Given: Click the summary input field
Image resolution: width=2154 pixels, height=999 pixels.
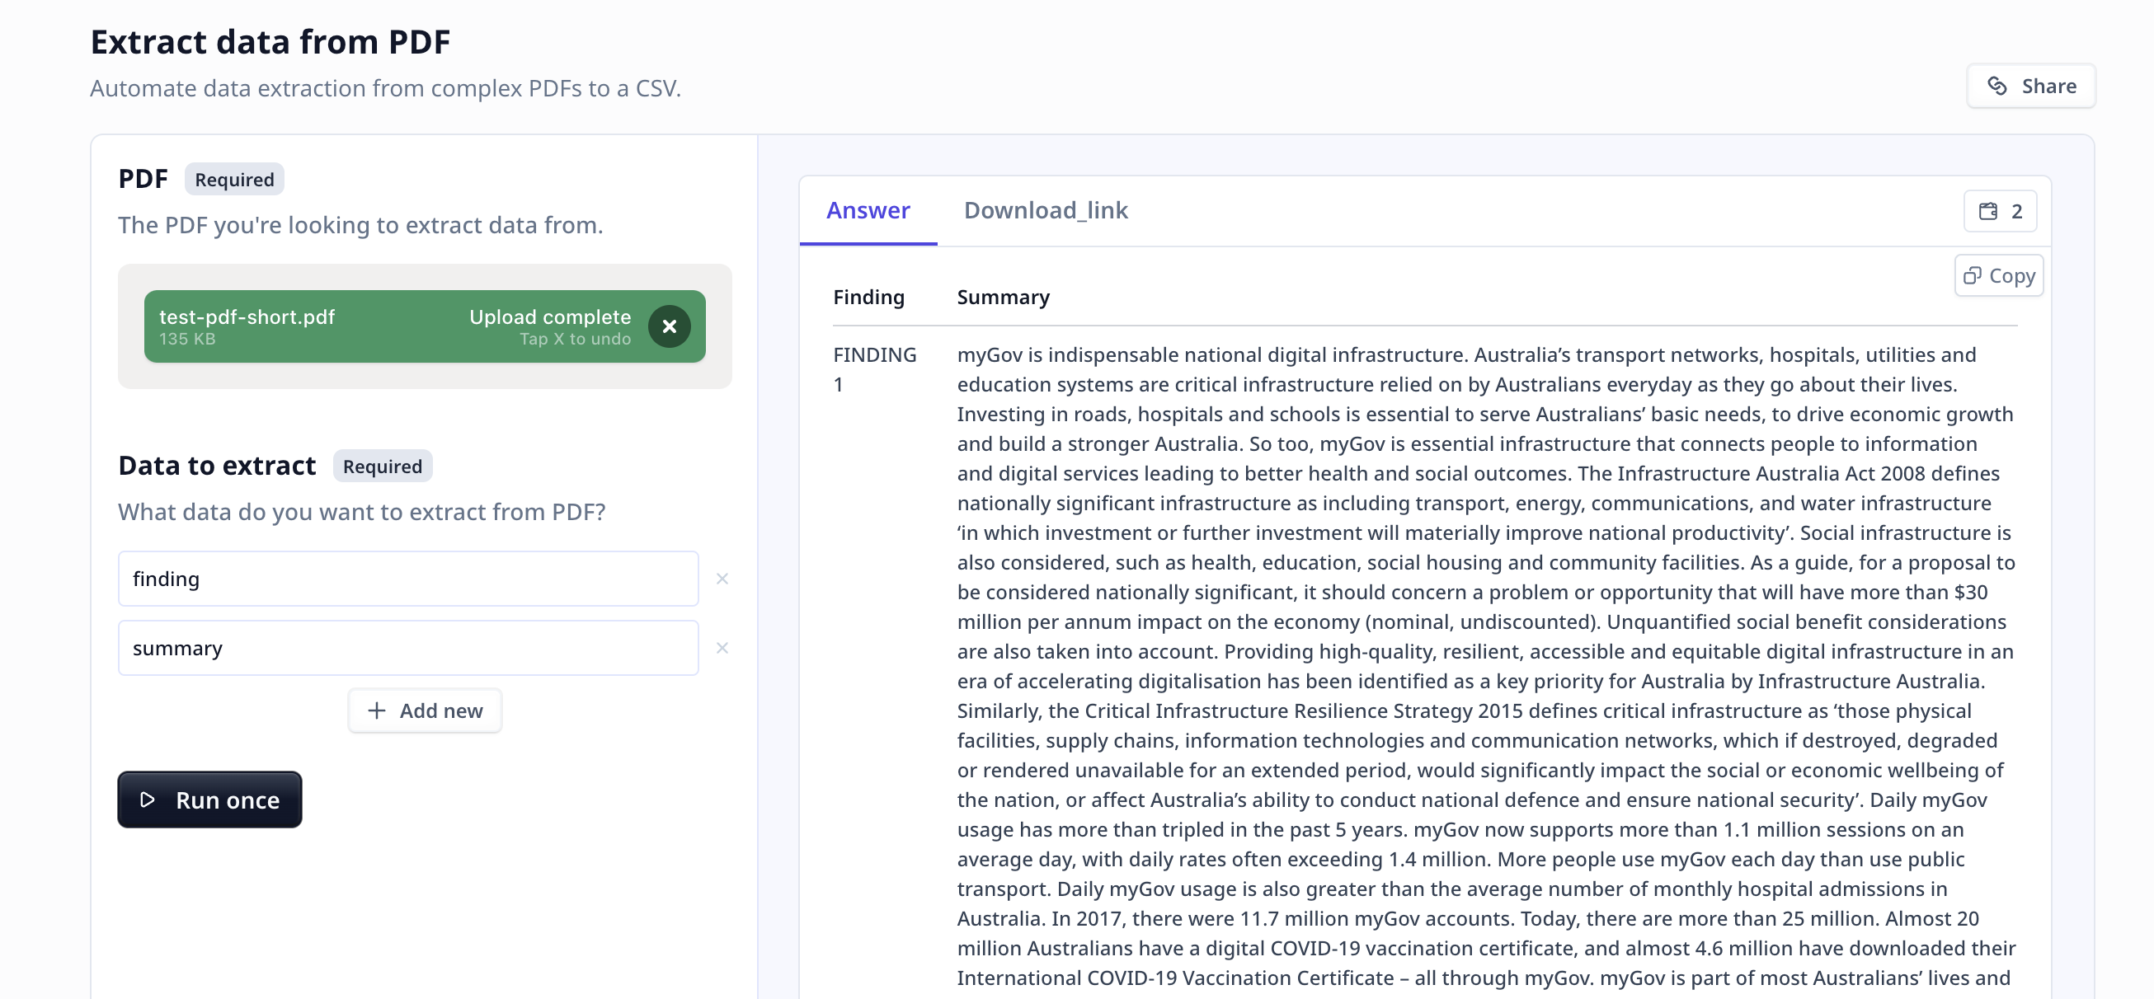Looking at the screenshot, I should pos(412,646).
